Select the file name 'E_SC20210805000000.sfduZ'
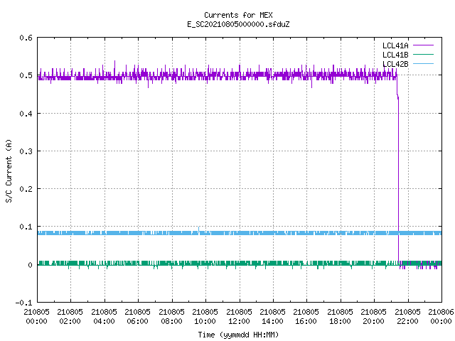The image size is (455, 341). tap(238, 24)
